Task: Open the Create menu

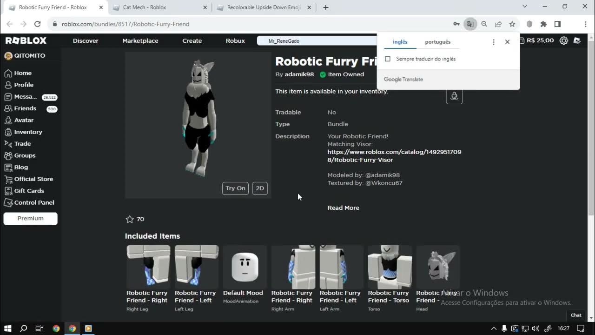Action: [192, 40]
